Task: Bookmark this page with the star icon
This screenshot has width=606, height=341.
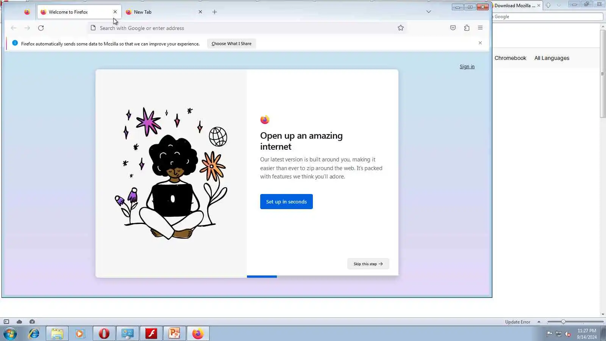Action: [x=401, y=28]
